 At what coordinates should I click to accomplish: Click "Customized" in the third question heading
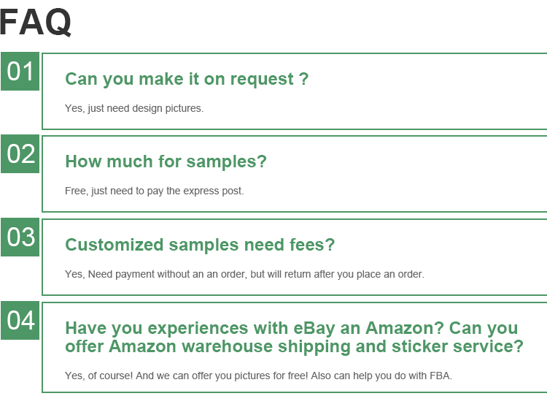click(x=115, y=245)
